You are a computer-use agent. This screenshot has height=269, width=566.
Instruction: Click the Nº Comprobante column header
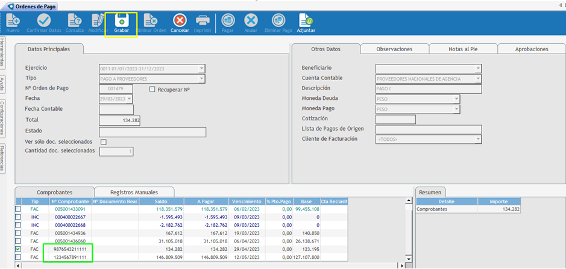coord(71,201)
